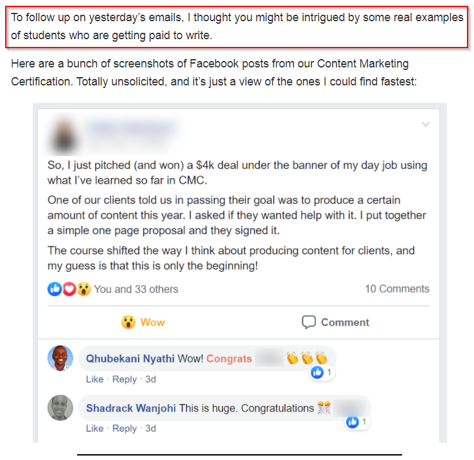The height and width of the screenshot is (460, 474).
Task: View who reacted: You and 33 others
Action: click(x=136, y=290)
